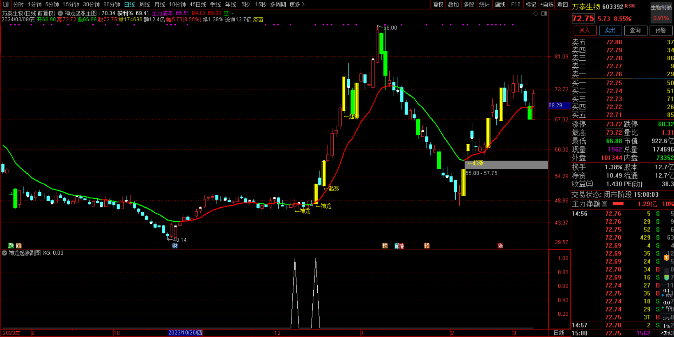Click the 主力净额 red bar indicator
The width and height of the screenshot is (674, 337).
(x=618, y=204)
